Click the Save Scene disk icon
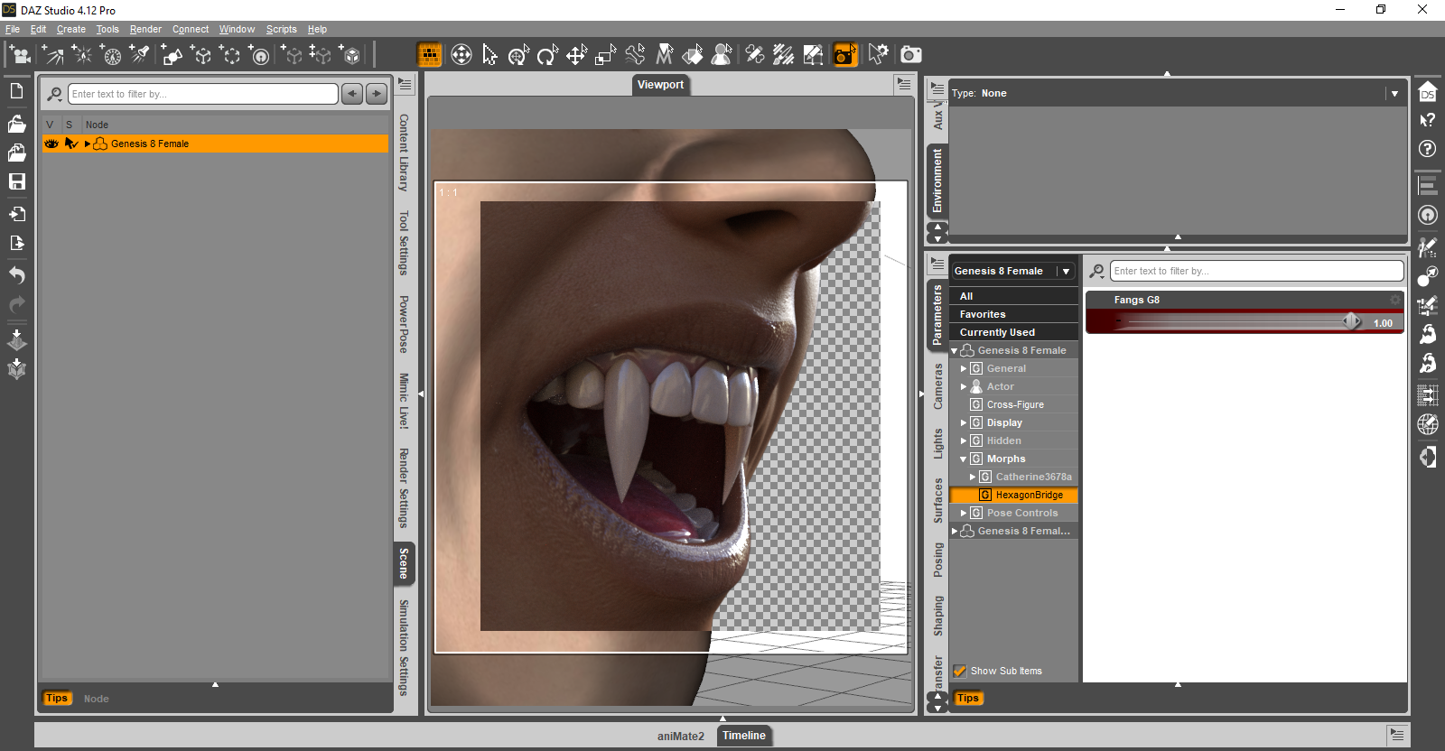This screenshot has width=1445, height=751. (x=16, y=181)
